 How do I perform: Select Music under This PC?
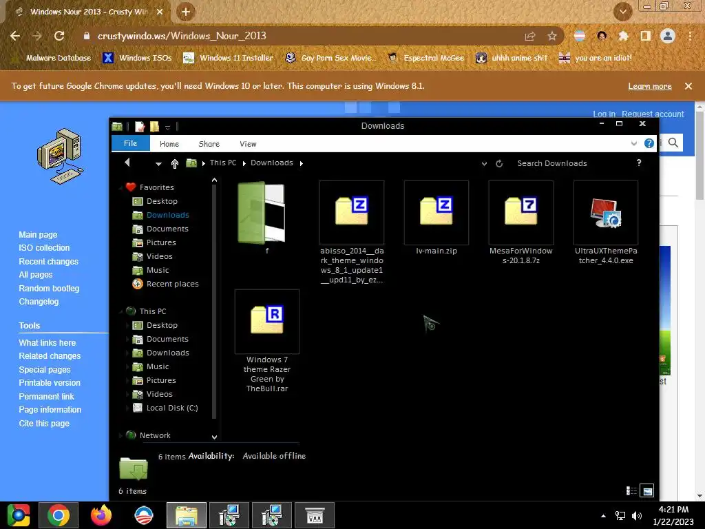point(151,366)
